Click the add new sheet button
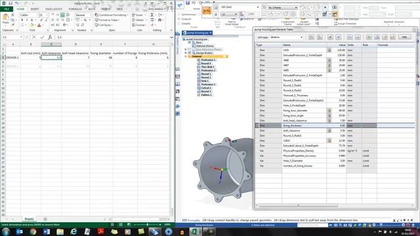 click(45, 219)
